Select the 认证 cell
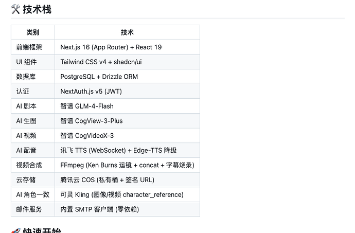This screenshot has width=355, height=233. click(x=33, y=91)
